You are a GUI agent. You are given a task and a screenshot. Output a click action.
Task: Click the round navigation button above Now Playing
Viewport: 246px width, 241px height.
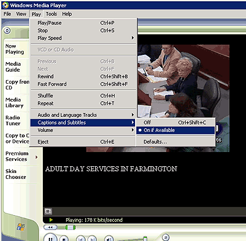coord(7,31)
